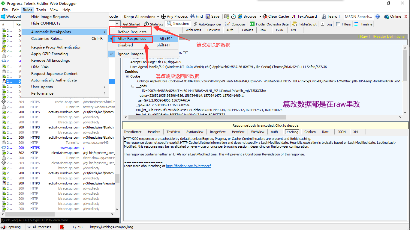Open the Get Started tab

pyautogui.click(x=131, y=24)
